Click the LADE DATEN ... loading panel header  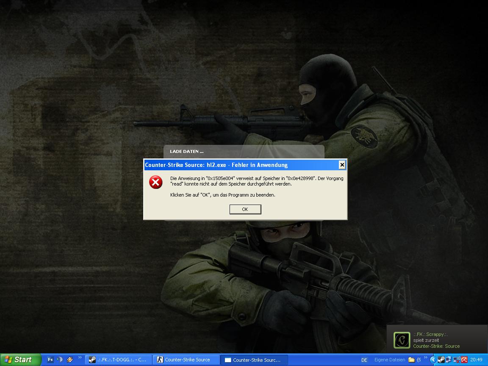click(x=187, y=152)
